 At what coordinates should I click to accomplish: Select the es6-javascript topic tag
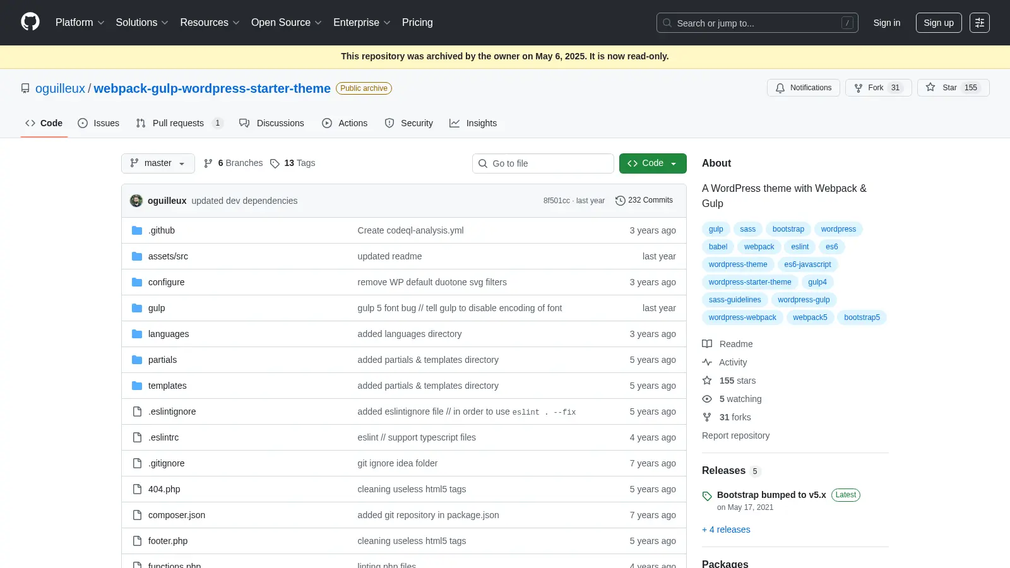(807, 264)
